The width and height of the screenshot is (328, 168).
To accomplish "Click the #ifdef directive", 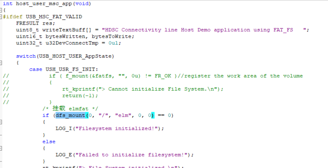I will [13, 17].
